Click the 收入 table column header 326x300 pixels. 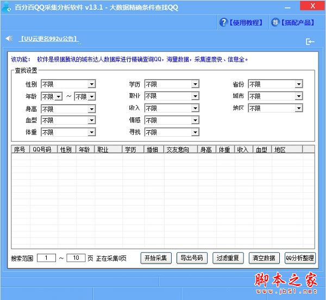pyautogui.click(x=243, y=149)
